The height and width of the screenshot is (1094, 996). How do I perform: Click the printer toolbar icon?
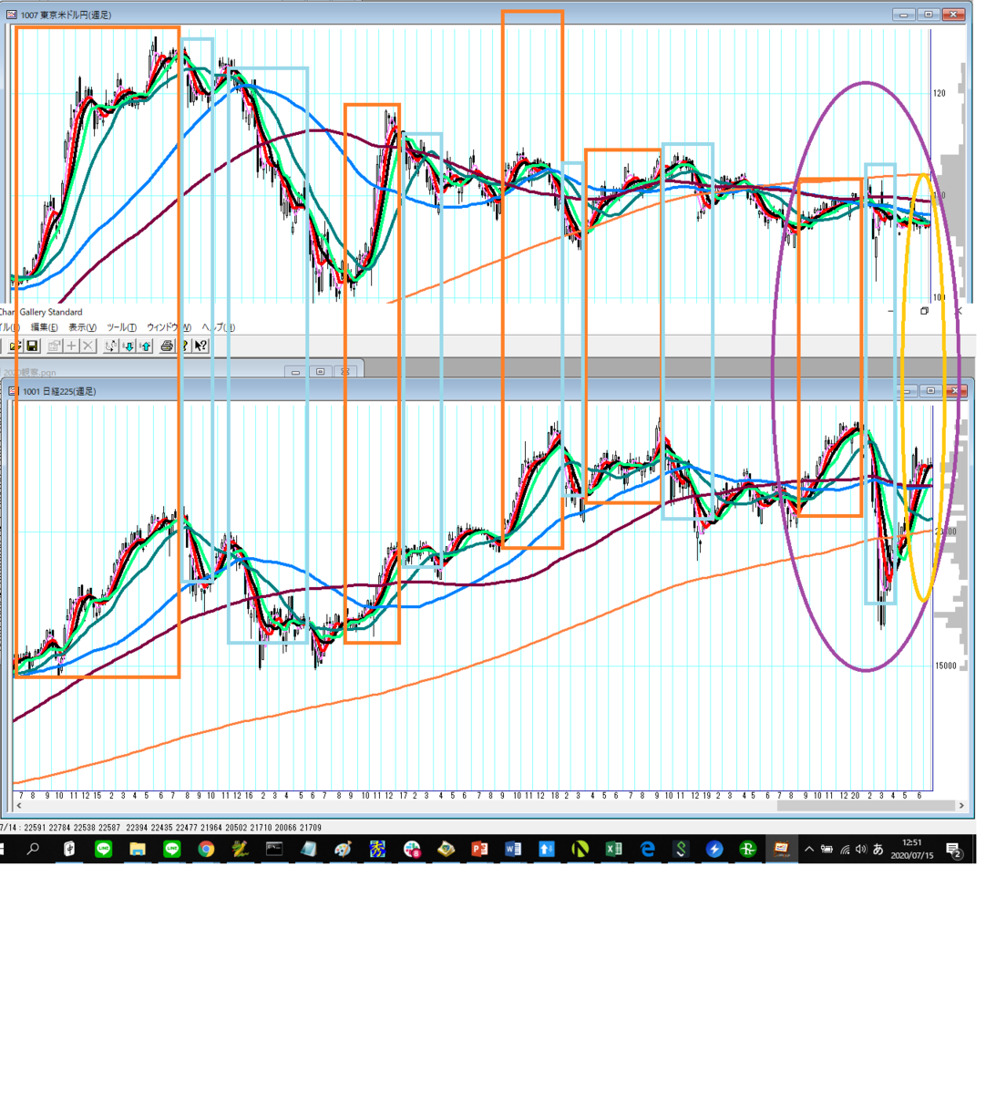[x=167, y=346]
